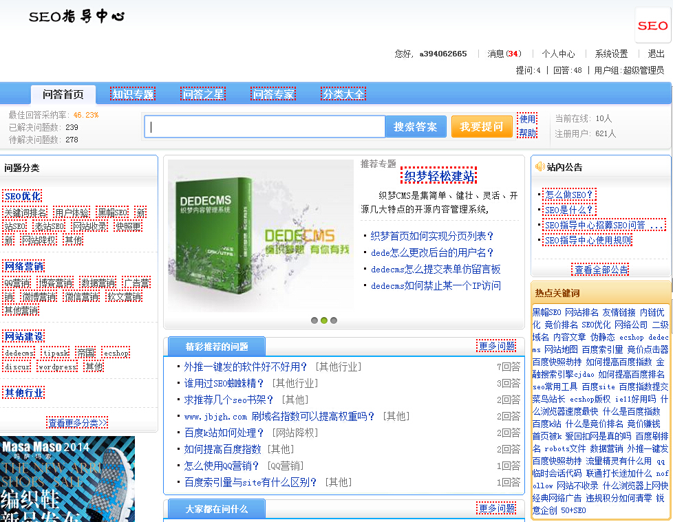Screen dimensions: 673x522
Task: Go to the 问答专家 tab
Action: tap(273, 94)
